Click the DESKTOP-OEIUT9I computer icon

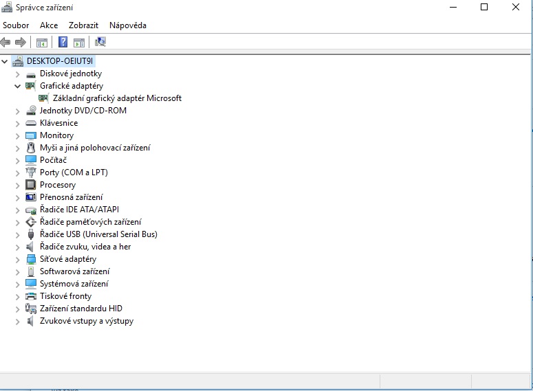click(x=18, y=61)
